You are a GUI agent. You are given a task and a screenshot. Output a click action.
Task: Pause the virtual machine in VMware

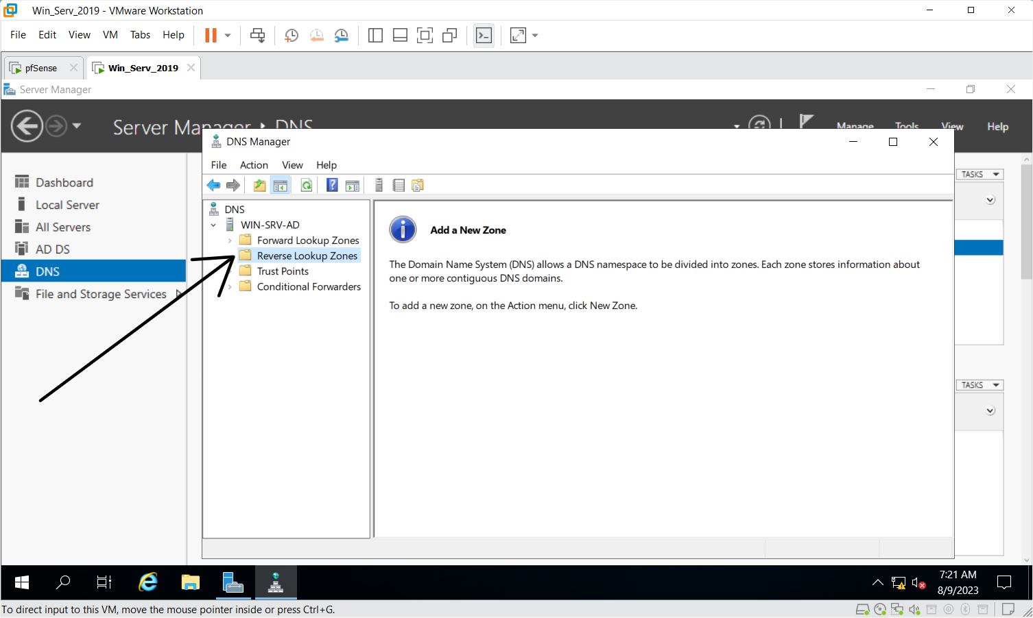[x=211, y=35]
